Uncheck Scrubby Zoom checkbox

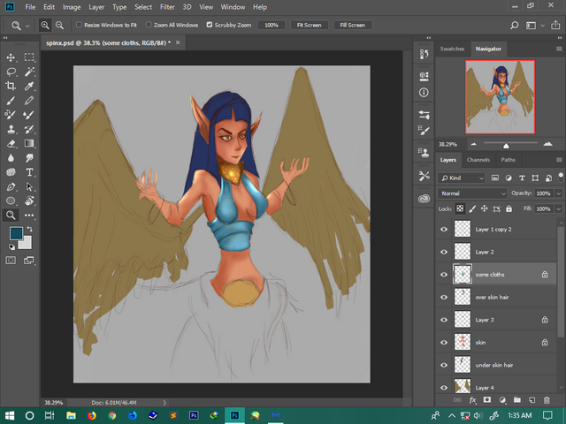click(209, 25)
